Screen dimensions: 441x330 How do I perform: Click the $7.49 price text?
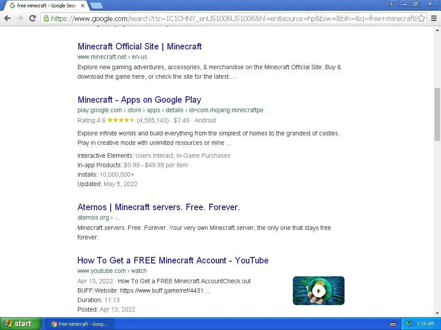(181, 120)
